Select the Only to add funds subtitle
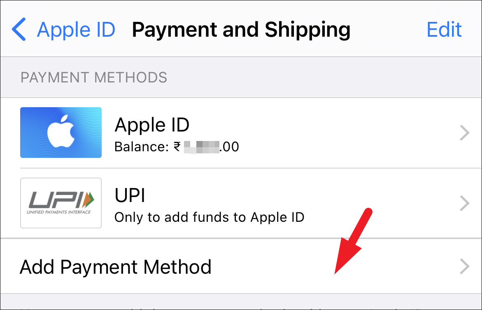 click(x=210, y=217)
